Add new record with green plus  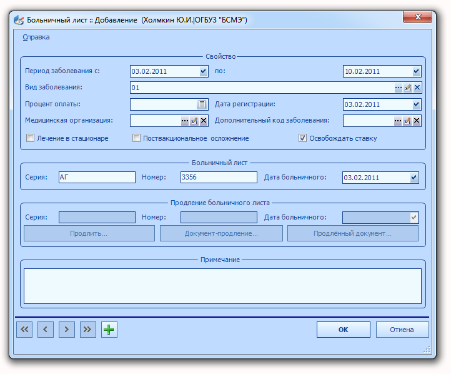[109, 330]
